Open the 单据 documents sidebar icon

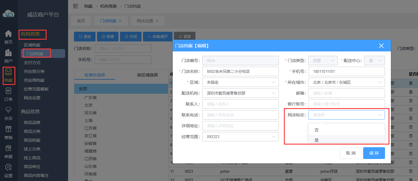pyautogui.click(x=9, y=148)
